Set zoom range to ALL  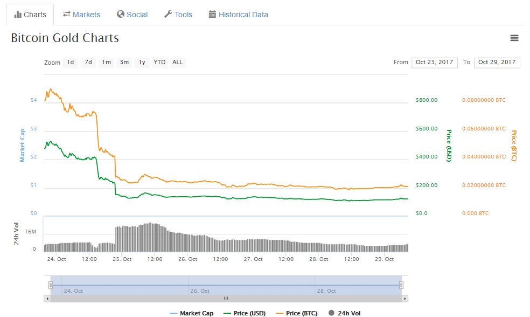click(x=177, y=62)
